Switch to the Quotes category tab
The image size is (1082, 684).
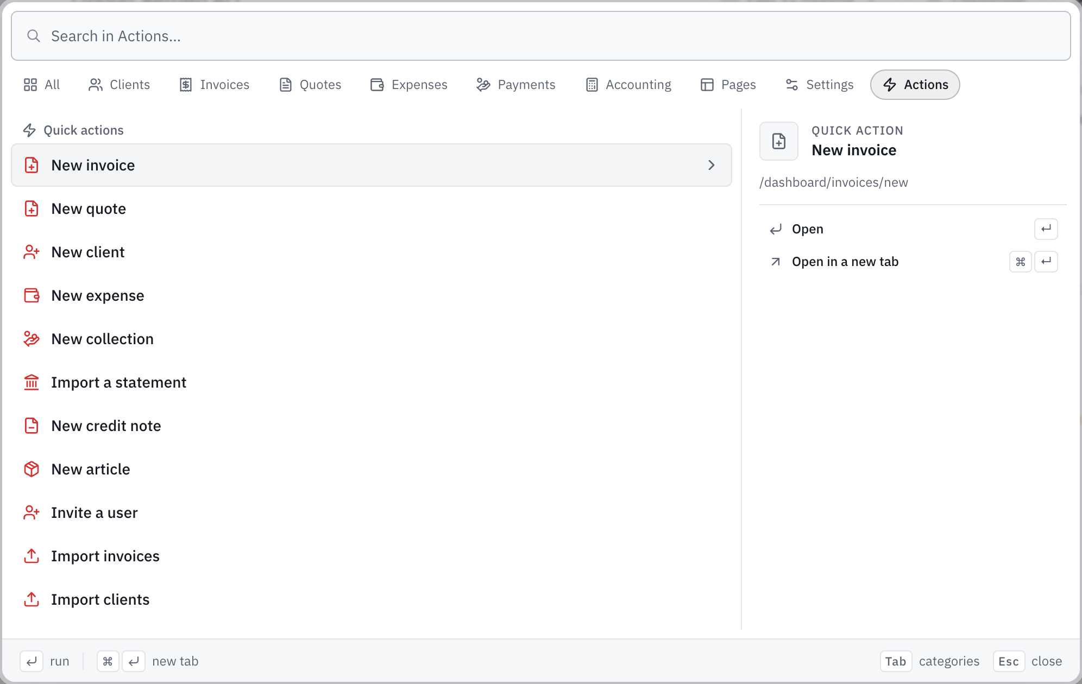[310, 85]
